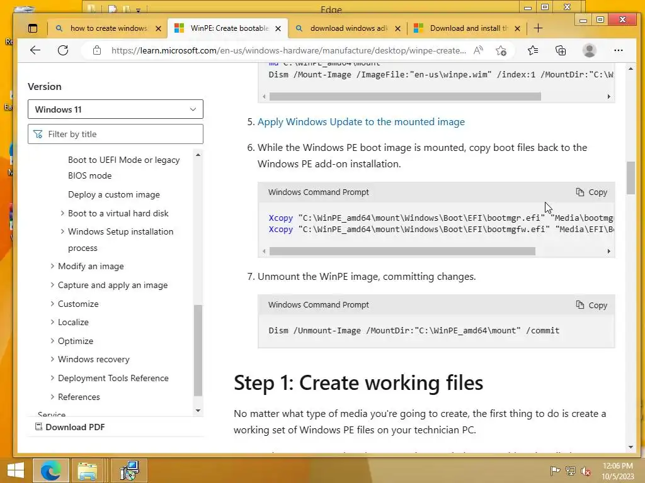Open the Windows 11 version dropdown
645x483 pixels.
click(x=116, y=109)
